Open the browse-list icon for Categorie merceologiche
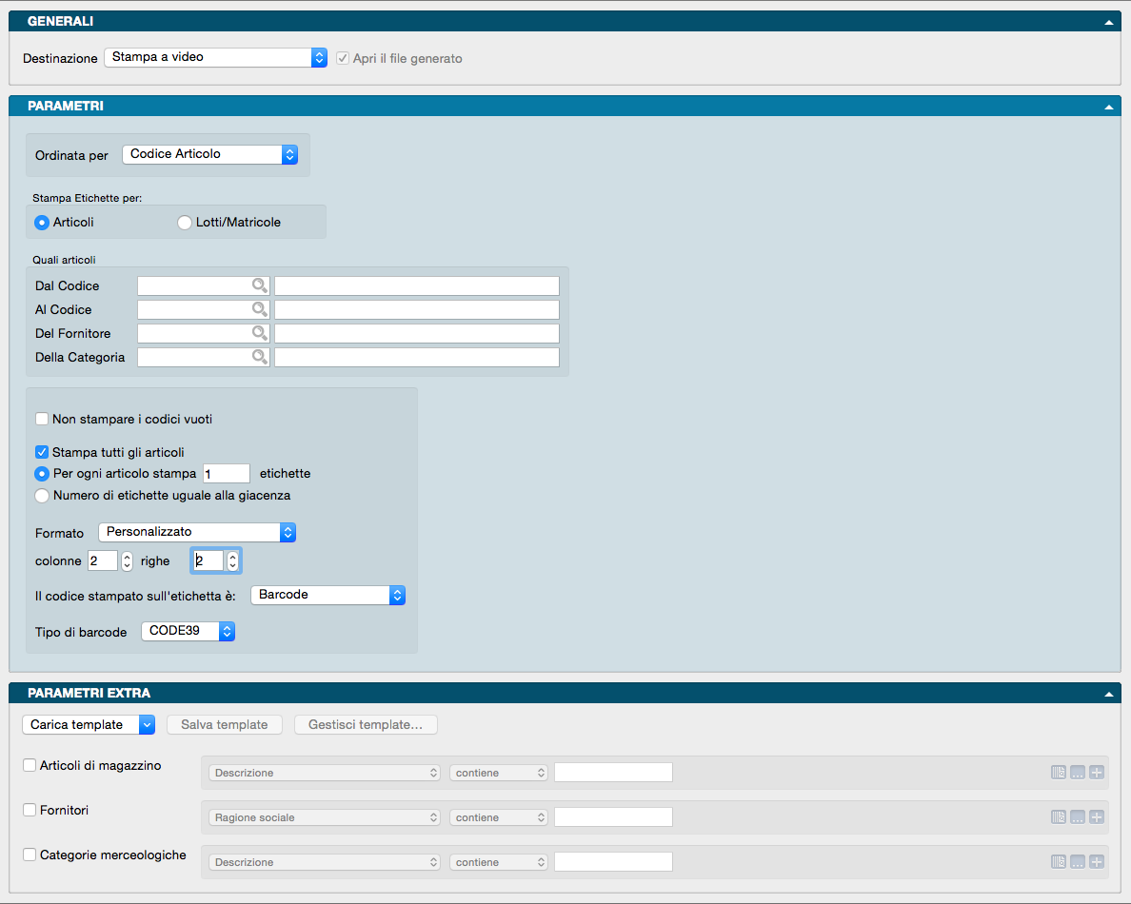Viewport: 1131px width, 904px height. click(1059, 862)
